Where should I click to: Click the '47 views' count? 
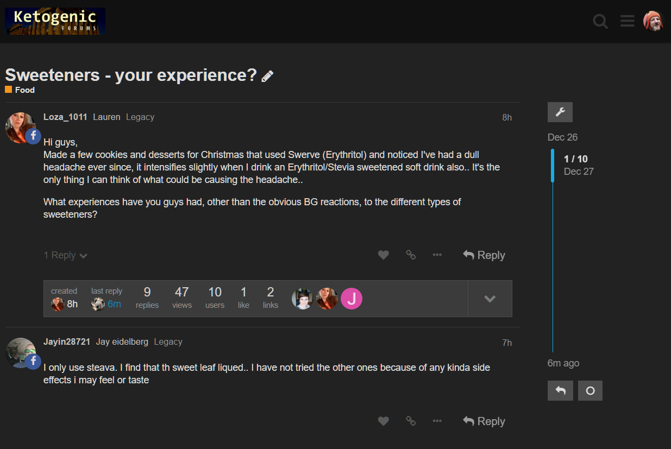click(182, 298)
